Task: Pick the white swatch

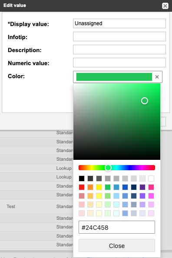Action: 151,179
